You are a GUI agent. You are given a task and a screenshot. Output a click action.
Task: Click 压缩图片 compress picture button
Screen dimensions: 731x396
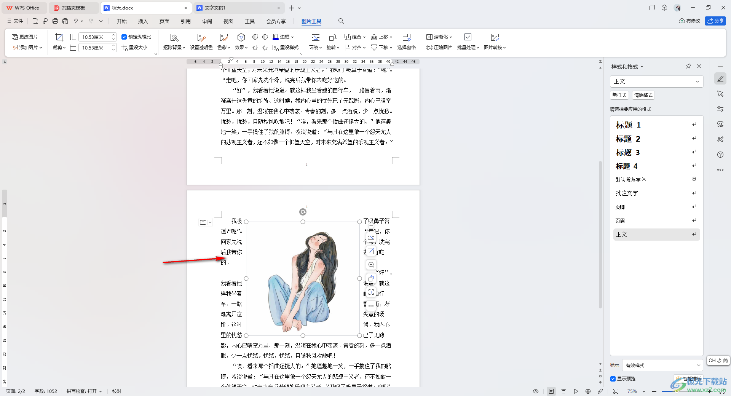(x=439, y=48)
